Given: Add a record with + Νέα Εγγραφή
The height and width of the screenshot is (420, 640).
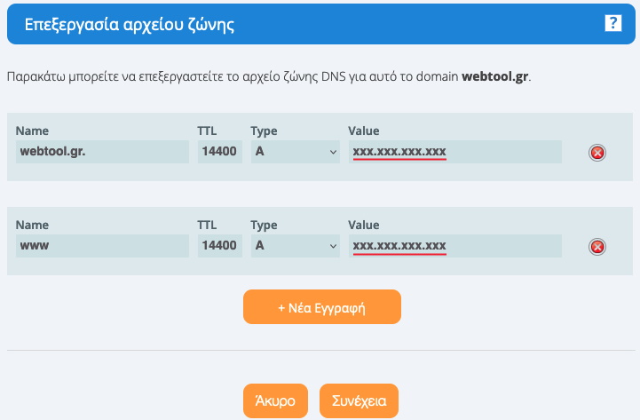Looking at the screenshot, I should [322, 307].
